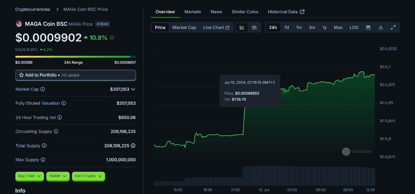The image size is (415, 194).
Task: Click MAGA Coin BSC Price breadcrumb
Action: coord(85,10)
